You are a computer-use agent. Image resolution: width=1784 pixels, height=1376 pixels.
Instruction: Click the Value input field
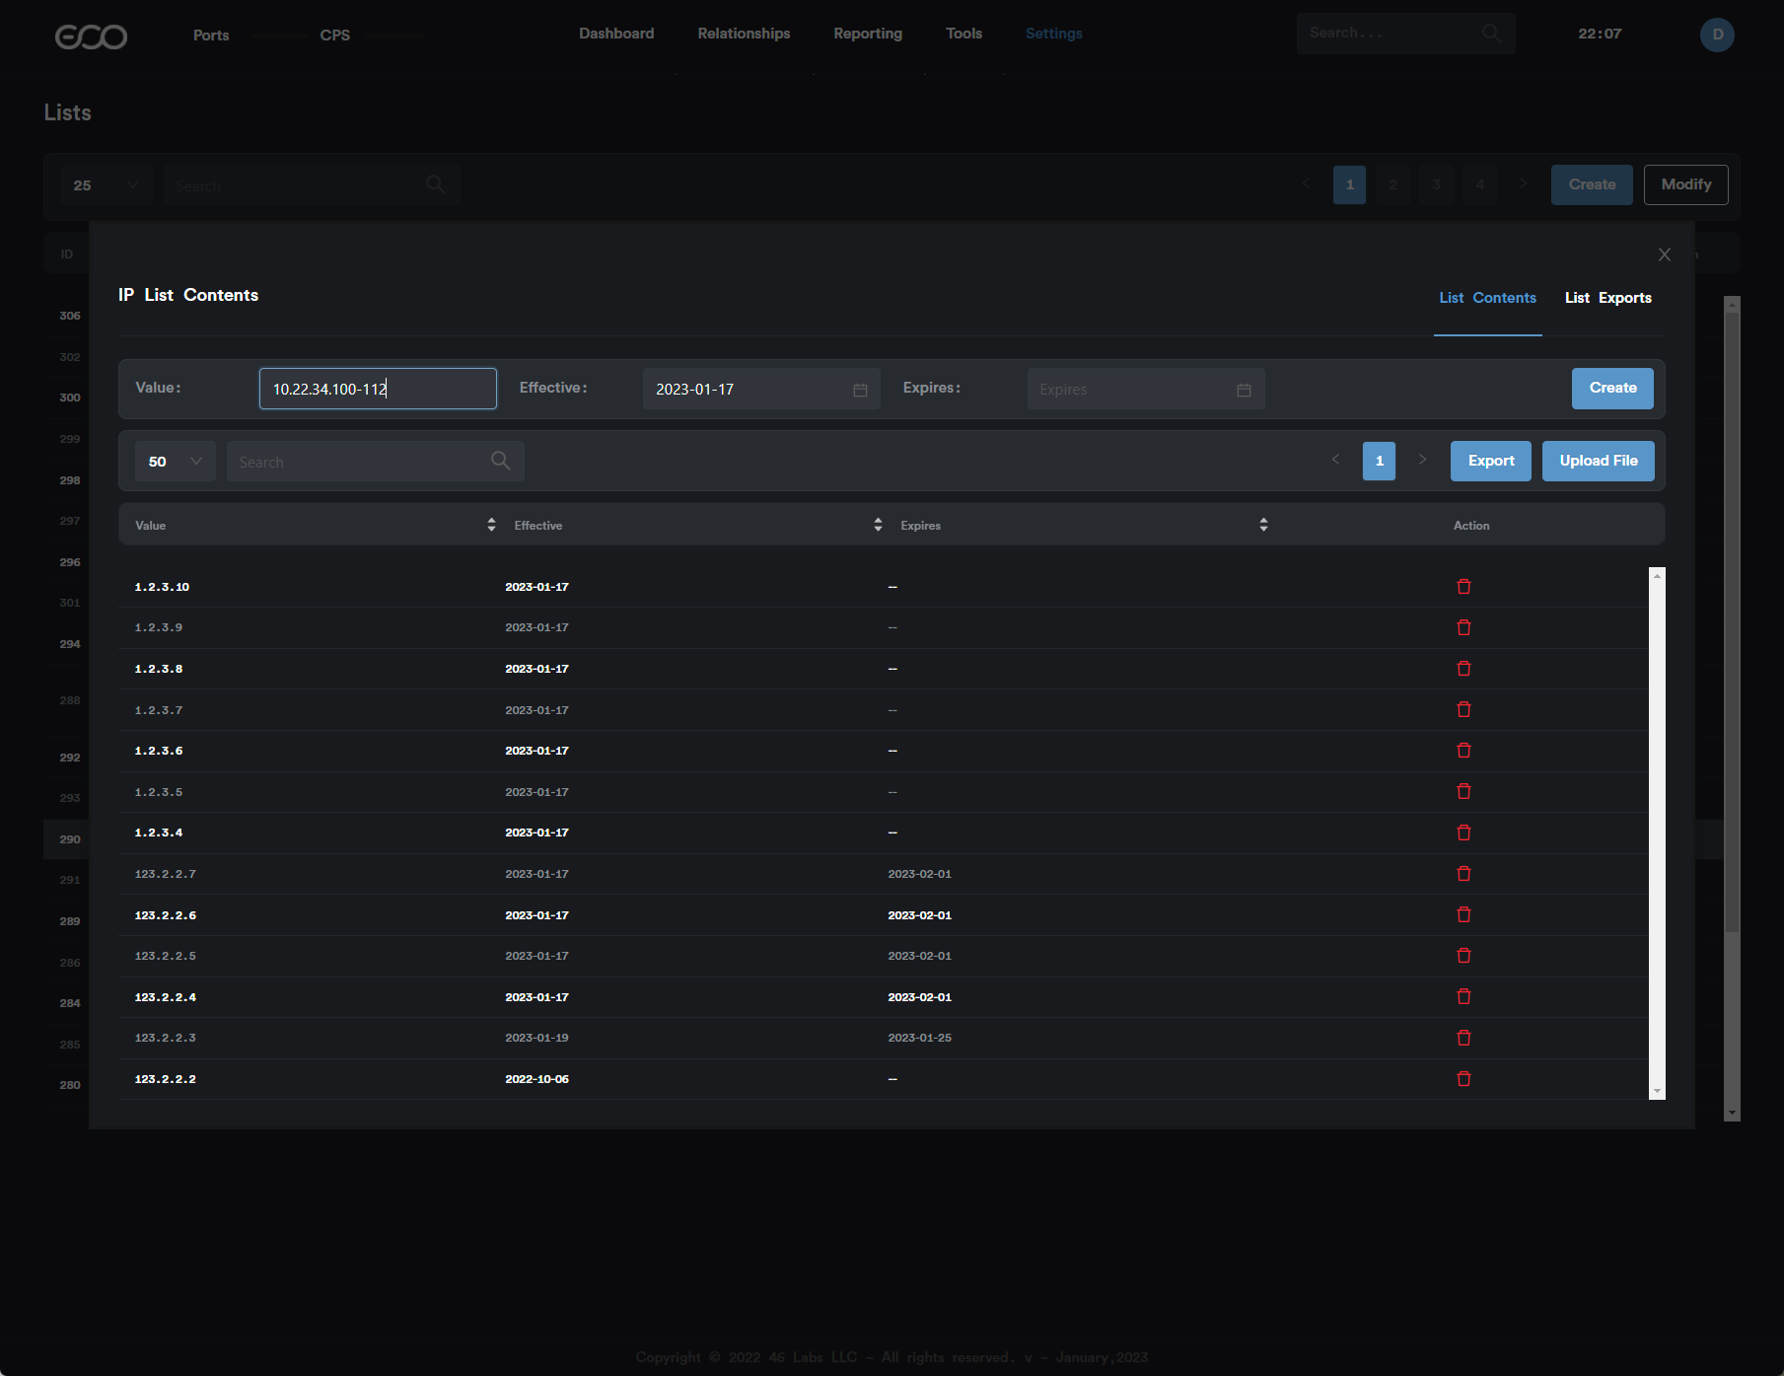pyautogui.click(x=378, y=389)
